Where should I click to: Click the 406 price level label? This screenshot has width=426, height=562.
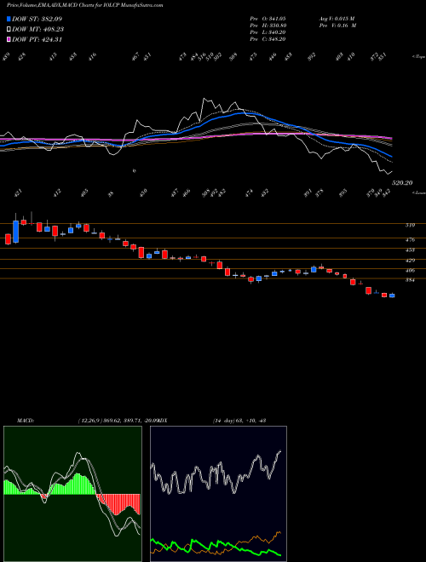[410, 271]
